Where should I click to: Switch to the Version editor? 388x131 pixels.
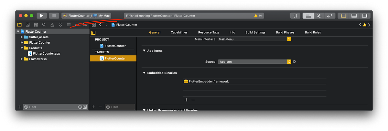point(330,16)
